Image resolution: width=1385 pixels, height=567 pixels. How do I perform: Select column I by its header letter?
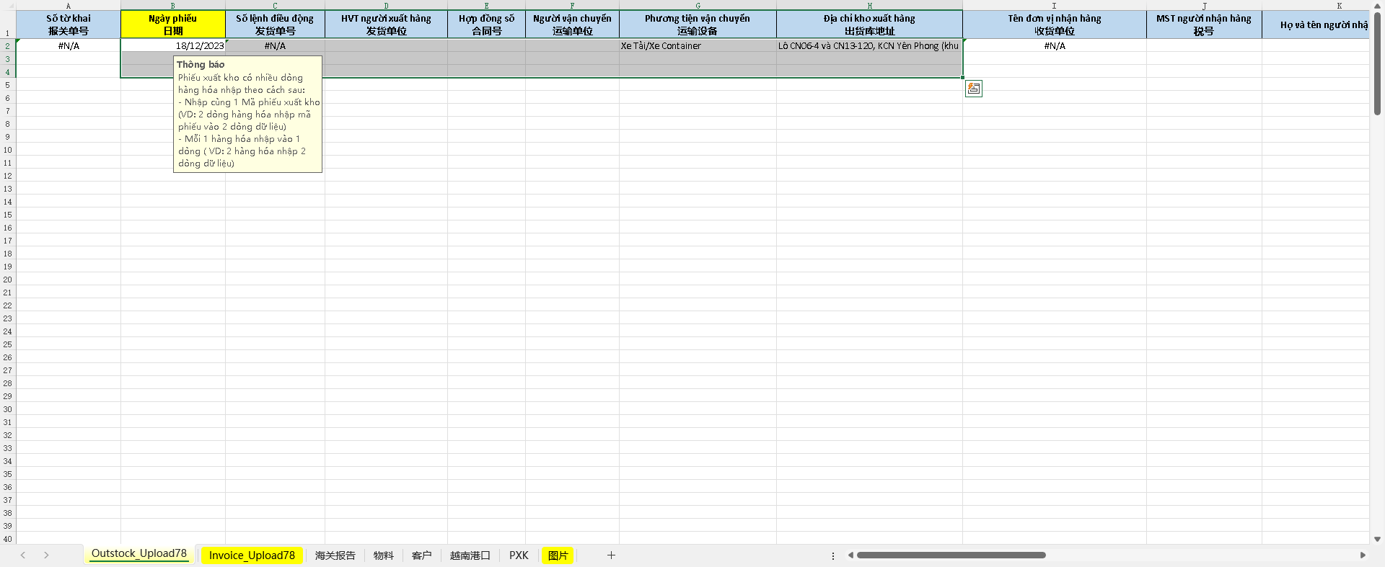coord(1055,6)
